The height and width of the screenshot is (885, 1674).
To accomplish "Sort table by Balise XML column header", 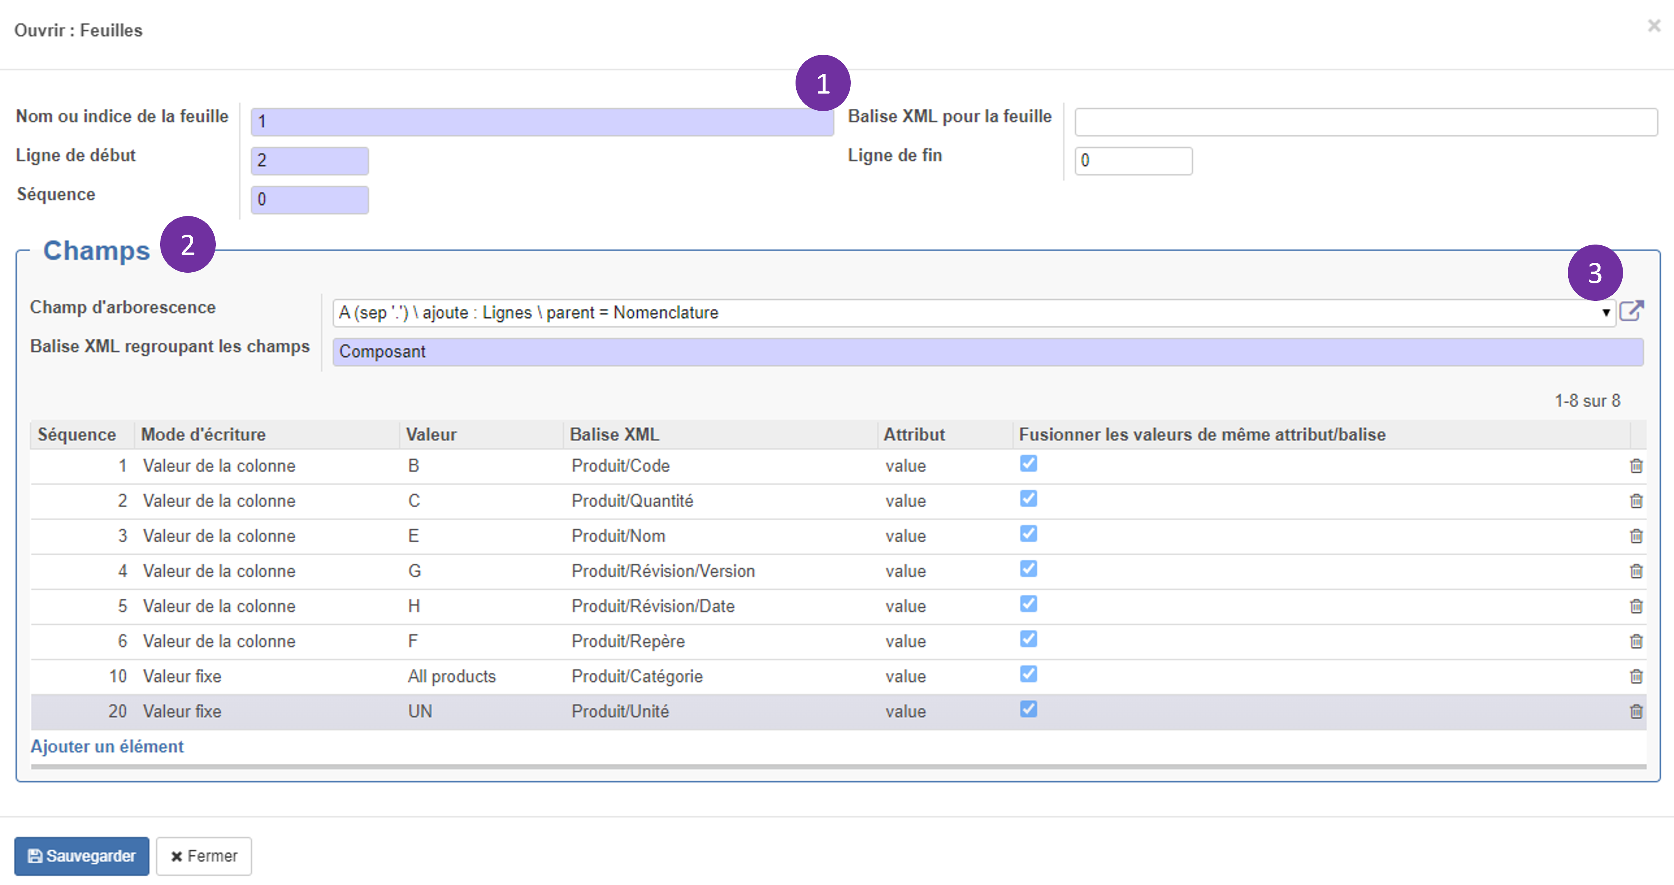I will (614, 434).
